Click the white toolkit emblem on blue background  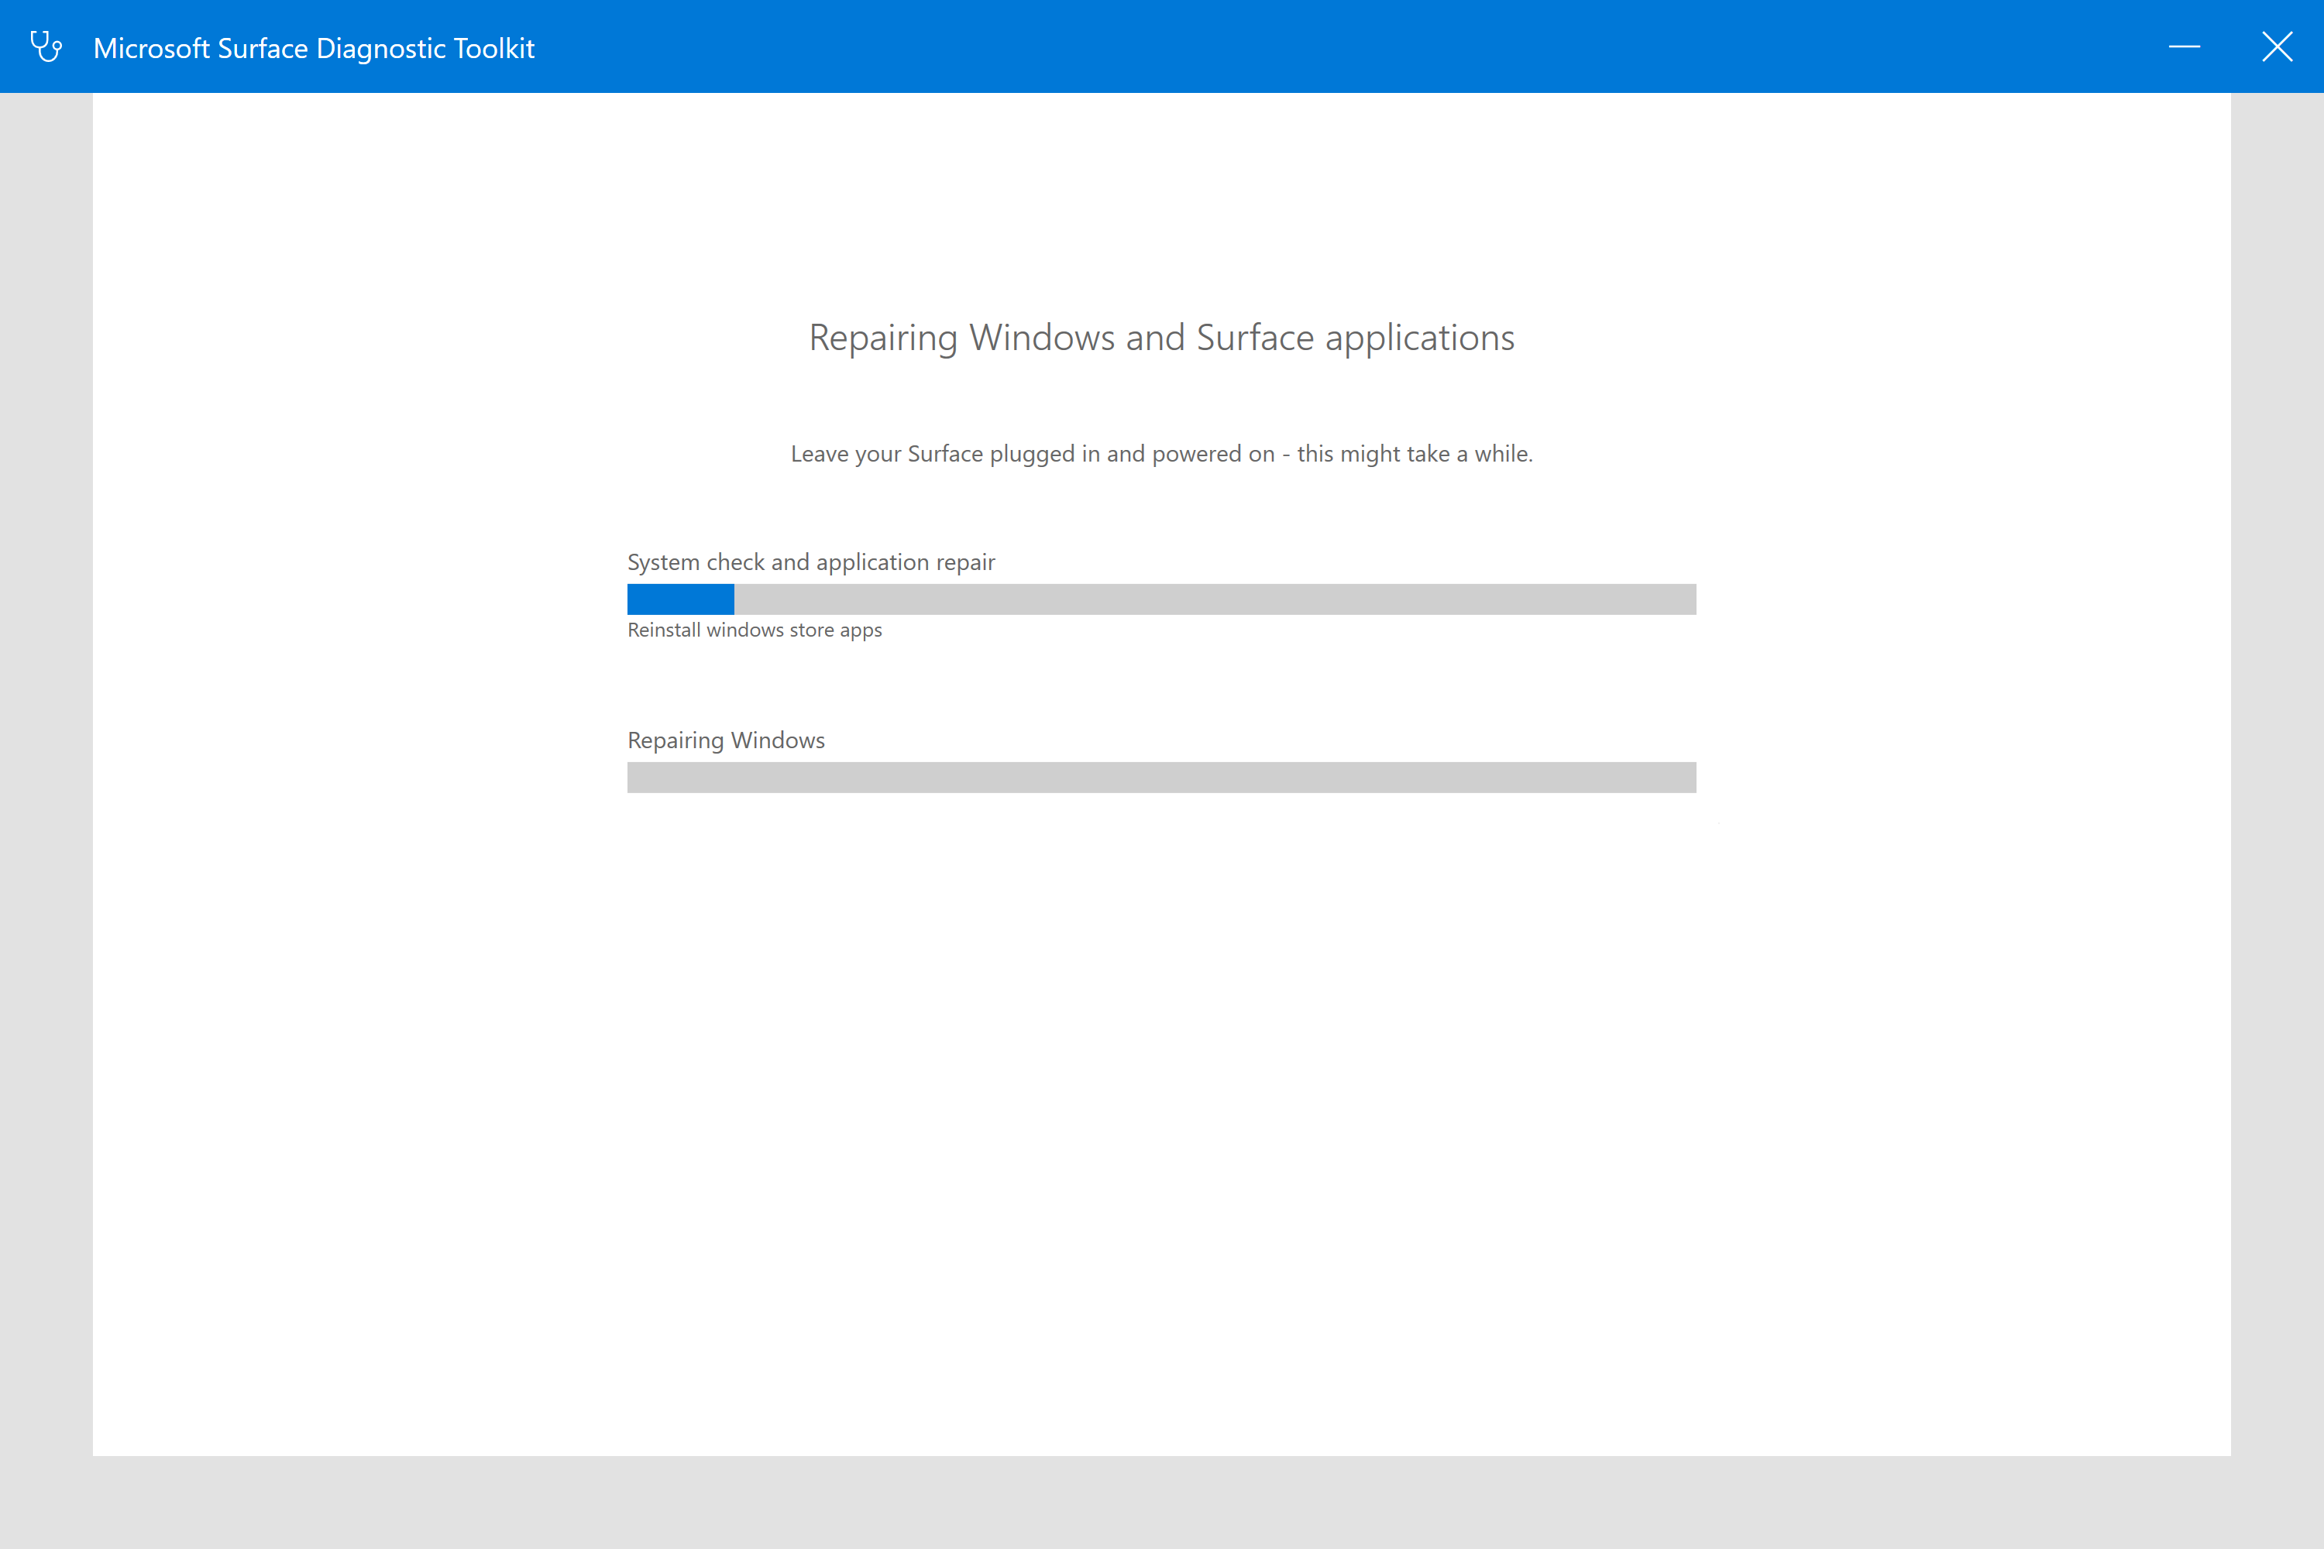tap(46, 46)
